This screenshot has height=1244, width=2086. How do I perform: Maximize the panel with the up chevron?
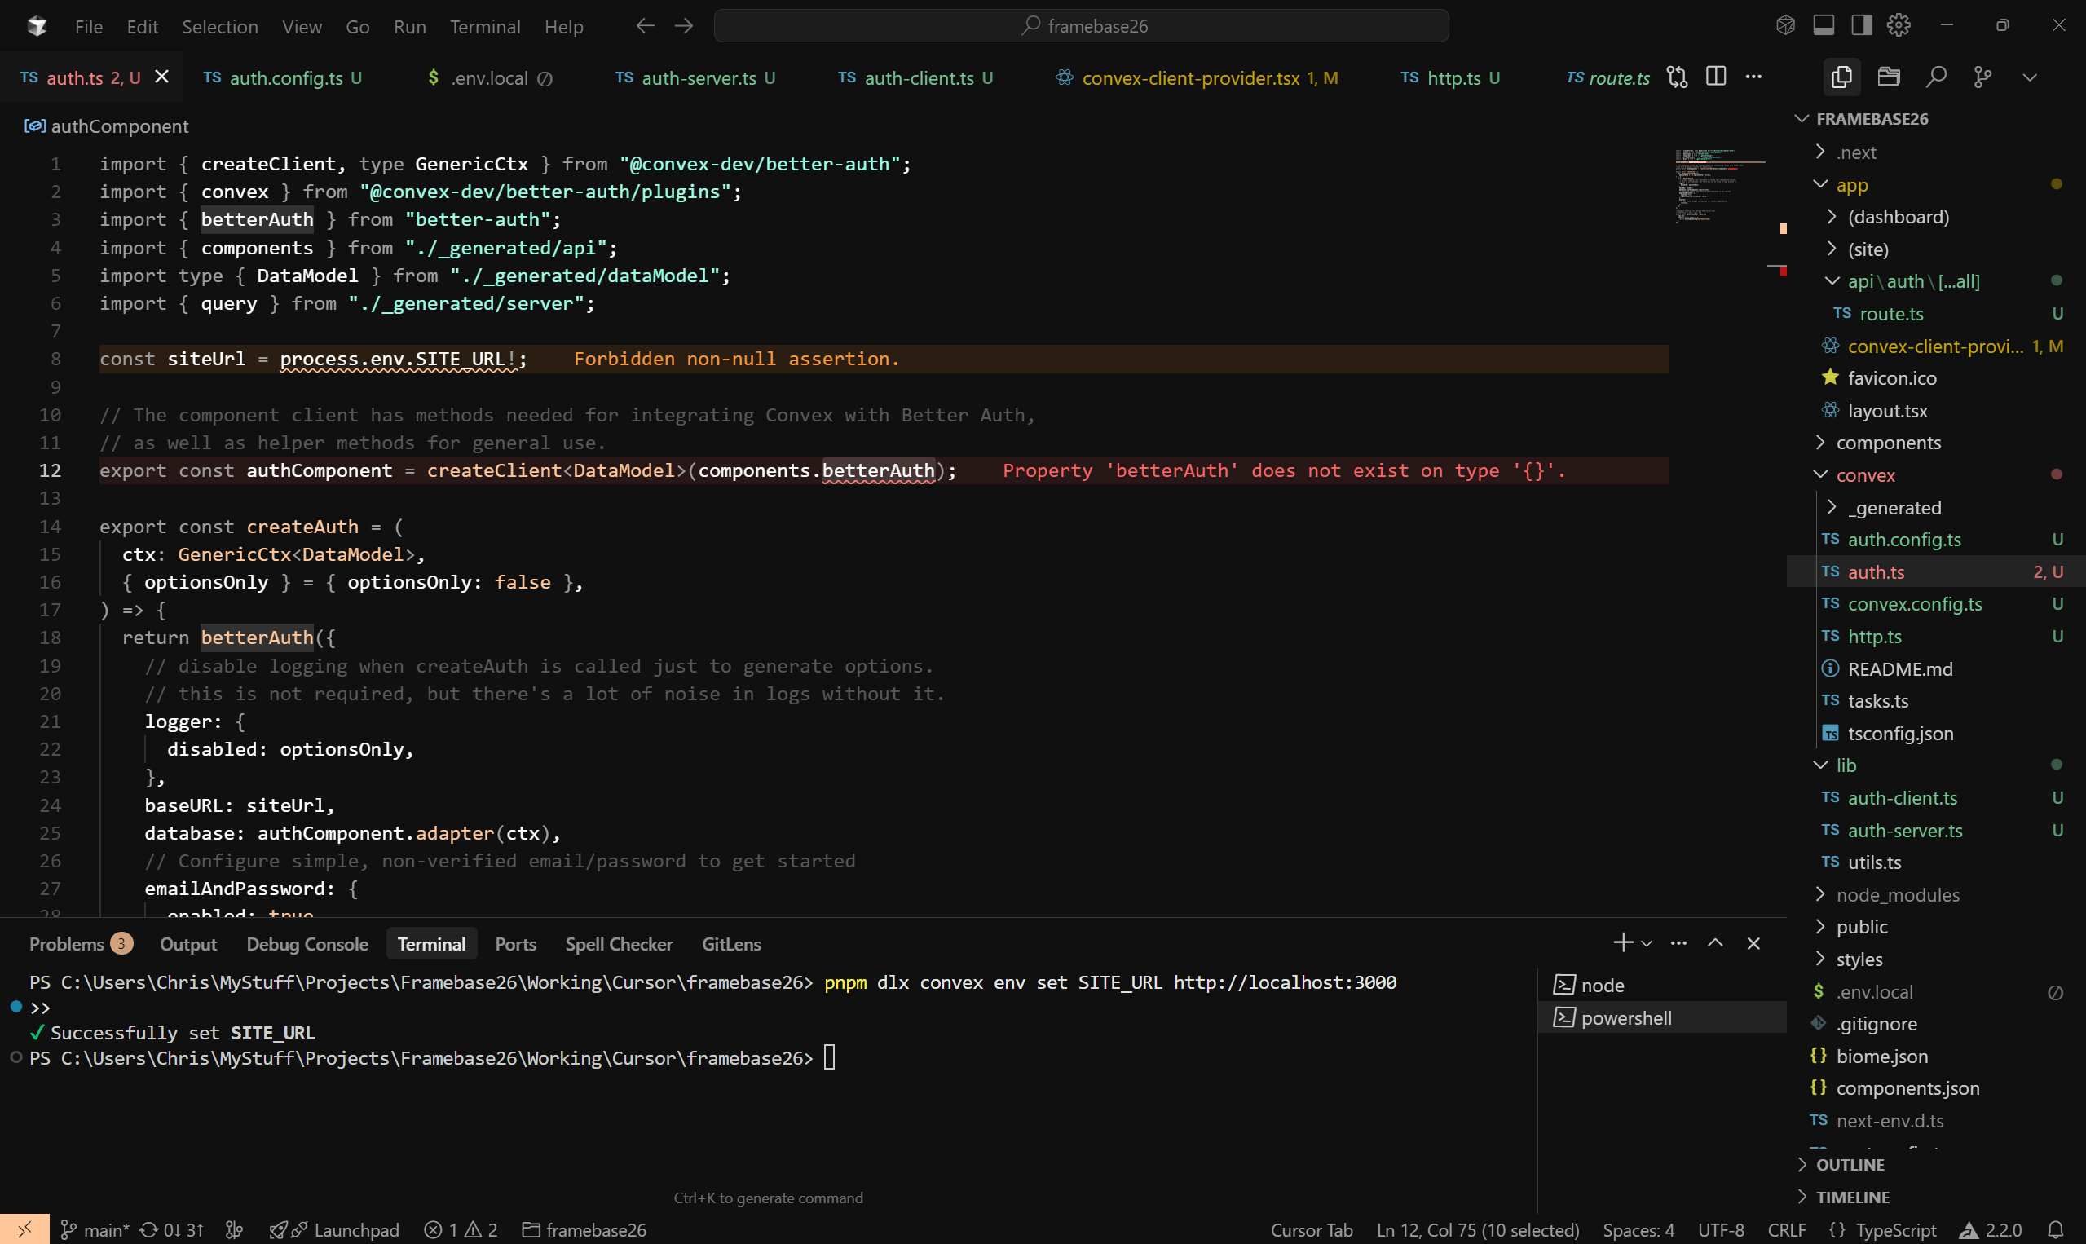(1715, 943)
